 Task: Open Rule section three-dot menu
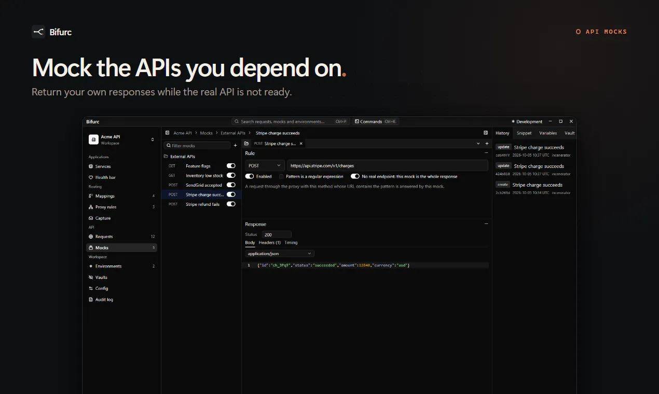(486, 153)
